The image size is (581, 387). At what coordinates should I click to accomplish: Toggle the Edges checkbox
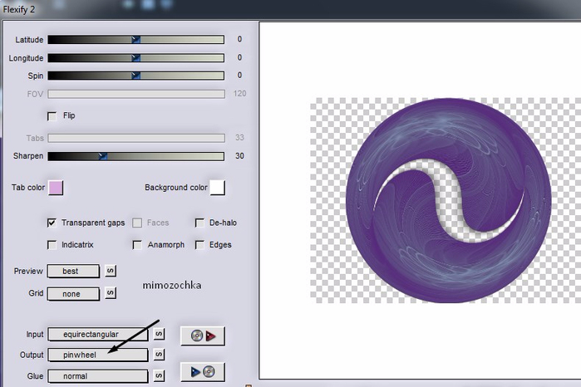coord(199,245)
